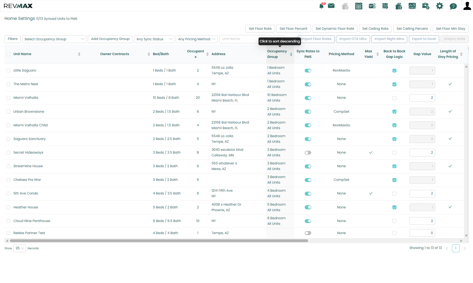473x283 pixels.
Task: Click the credit card with dollar icon
Action: click(x=372, y=6)
